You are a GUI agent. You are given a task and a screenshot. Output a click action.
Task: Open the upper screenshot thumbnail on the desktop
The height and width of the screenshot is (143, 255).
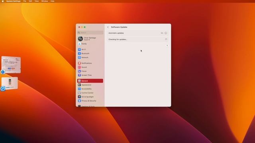click(11, 65)
